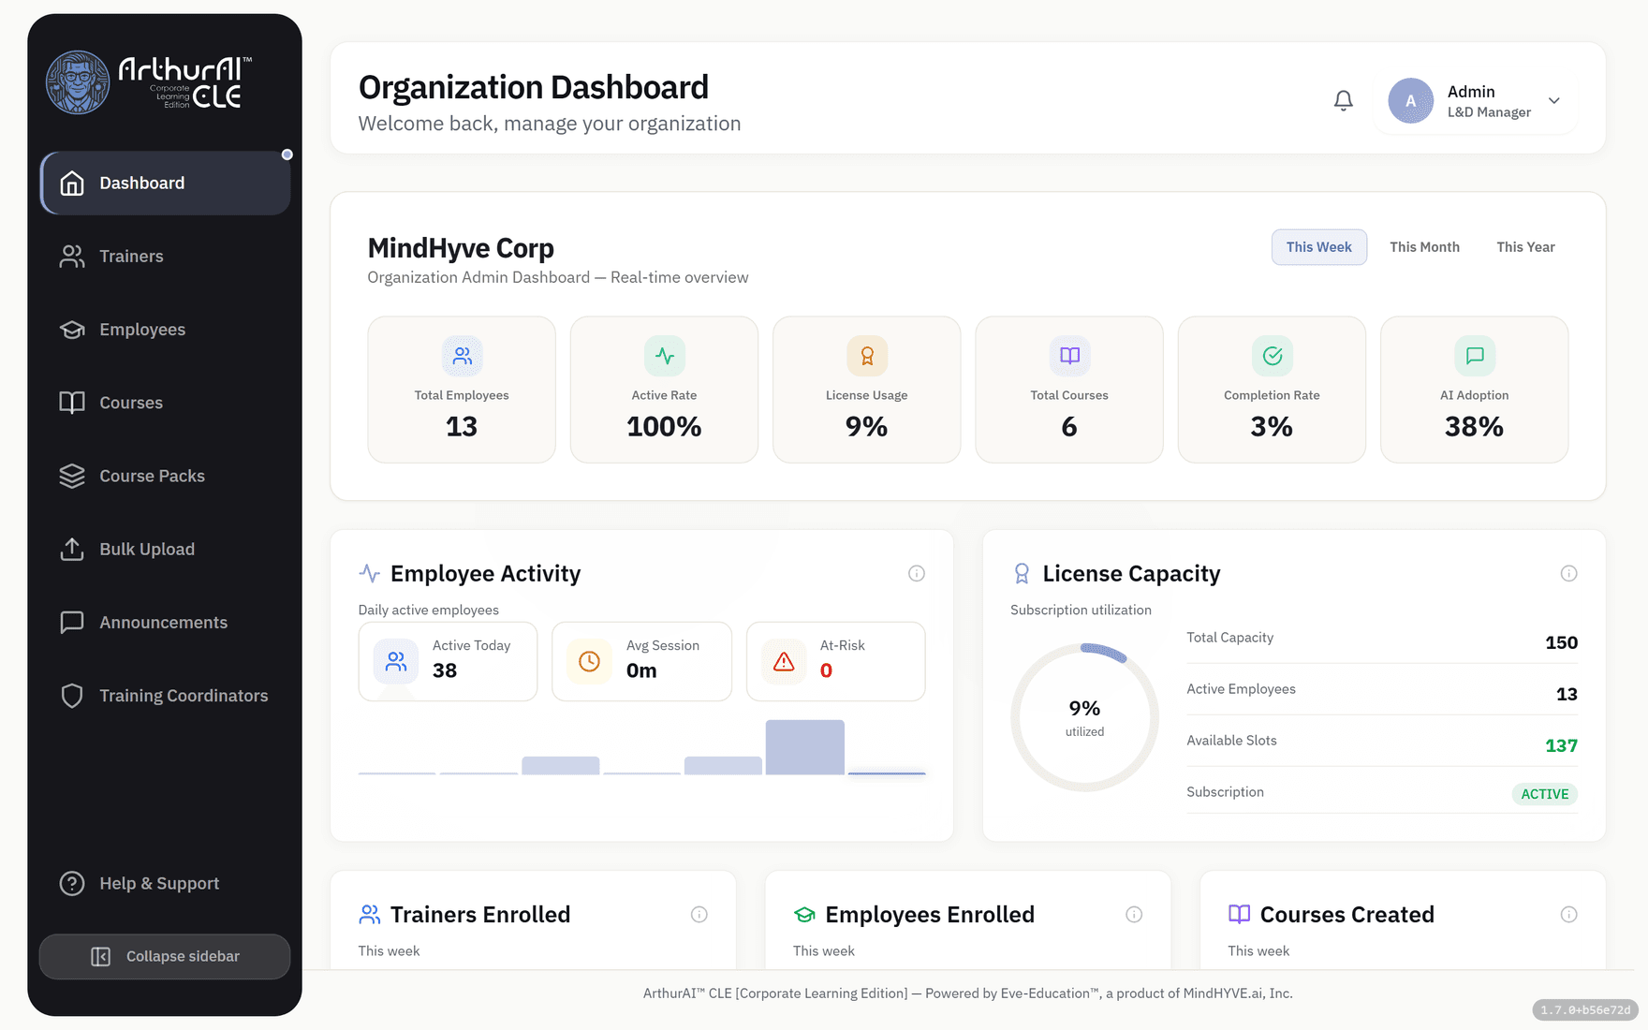The image size is (1648, 1030).
Task: Click the Courses book icon
Action: (x=72, y=403)
